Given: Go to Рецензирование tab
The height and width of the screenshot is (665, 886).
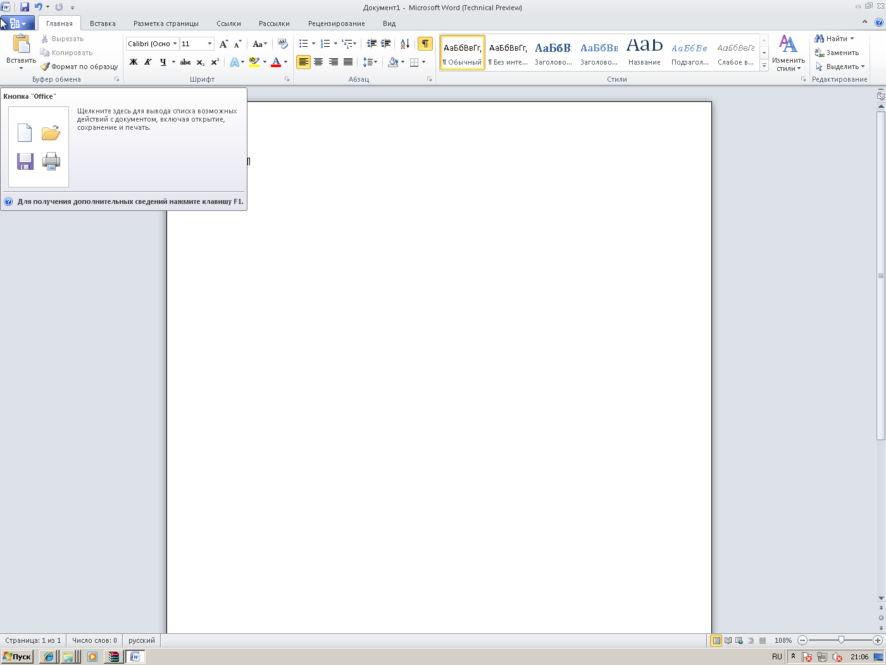Looking at the screenshot, I should click(x=336, y=23).
